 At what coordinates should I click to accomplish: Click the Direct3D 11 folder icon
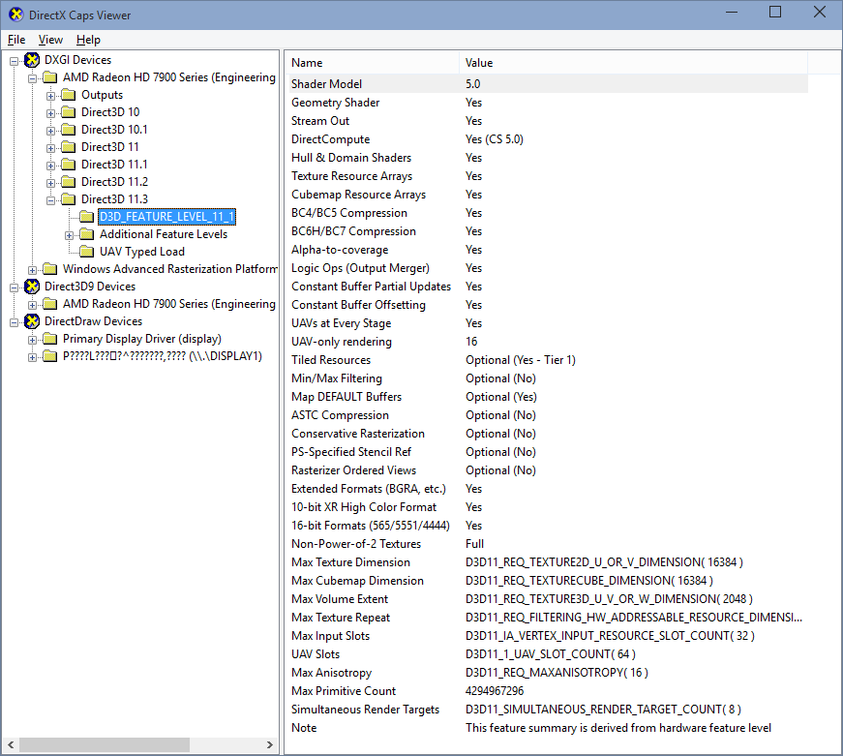tap(69, 147)
